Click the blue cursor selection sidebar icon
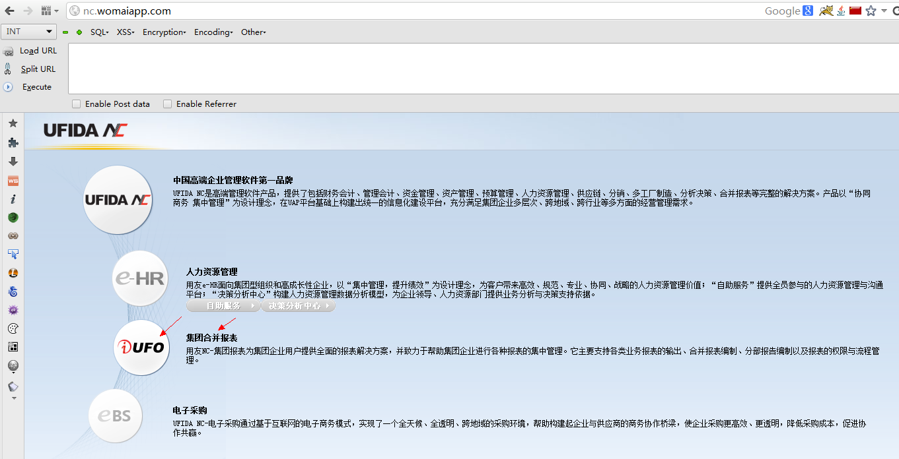This screenshot has width=899, height=459. [x=13, y=254]
